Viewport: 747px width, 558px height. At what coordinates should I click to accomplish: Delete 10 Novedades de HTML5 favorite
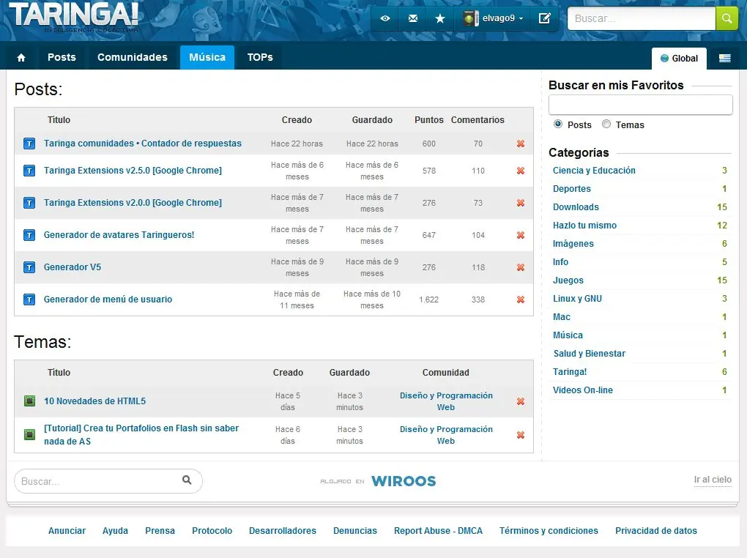pyautogui.click(x=521, y=401)
